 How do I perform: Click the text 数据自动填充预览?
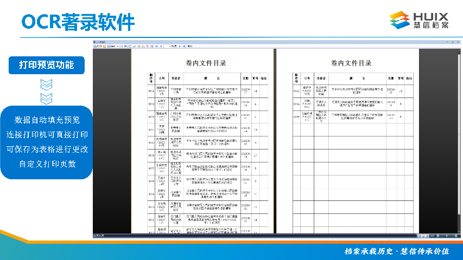click(x=47, y=120)
